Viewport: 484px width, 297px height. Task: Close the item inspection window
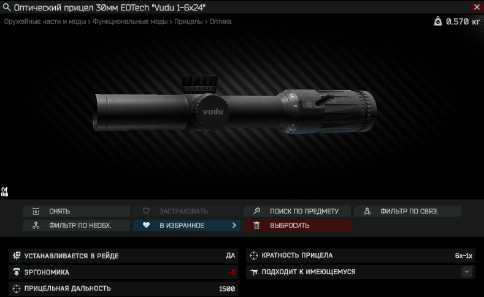(477, 7)
